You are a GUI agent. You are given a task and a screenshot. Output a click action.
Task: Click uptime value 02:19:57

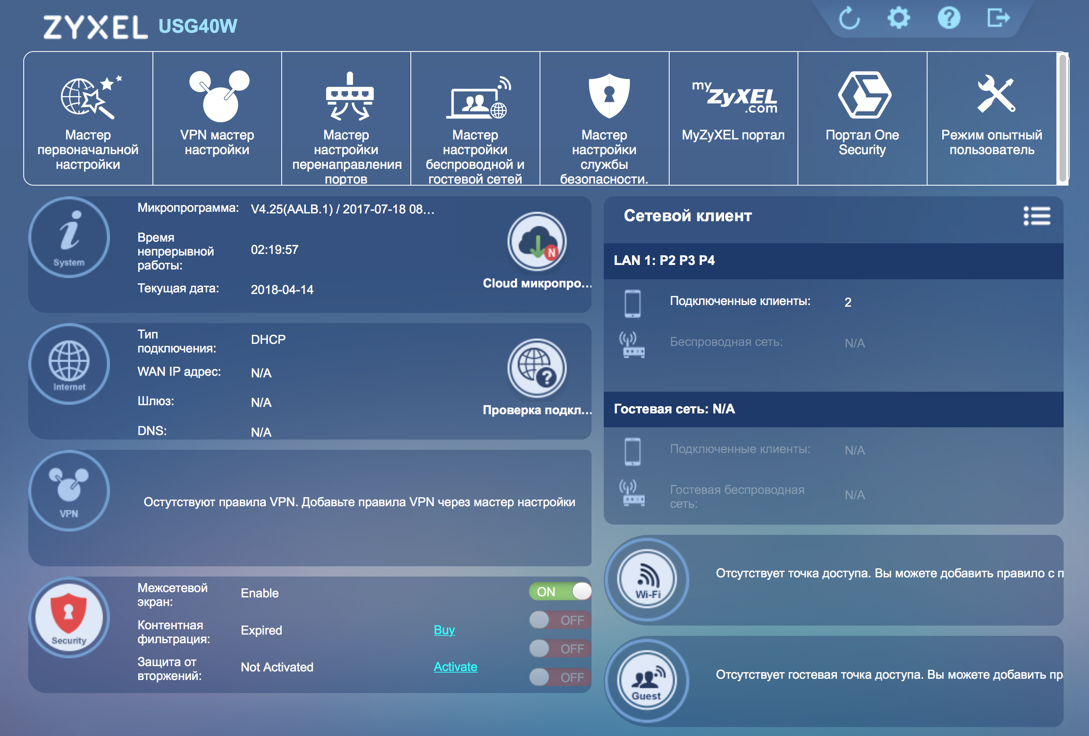point(275,250)
